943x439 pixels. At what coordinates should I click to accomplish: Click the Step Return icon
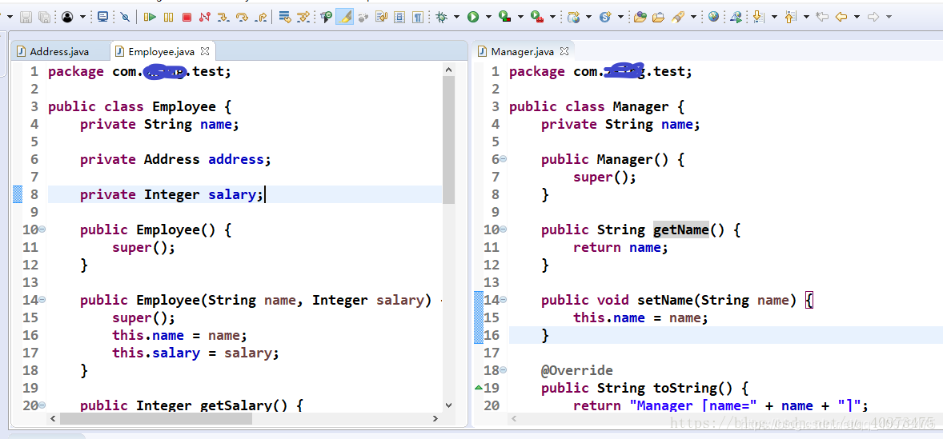pos(261,18)
